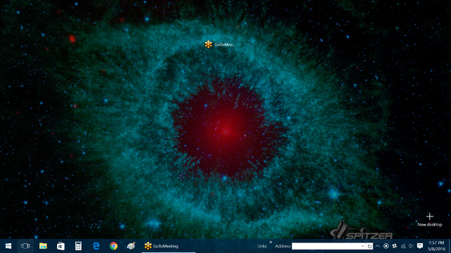Add a New desktop
Viewport: 451px width, 253px height.
(x=430, y=220)
